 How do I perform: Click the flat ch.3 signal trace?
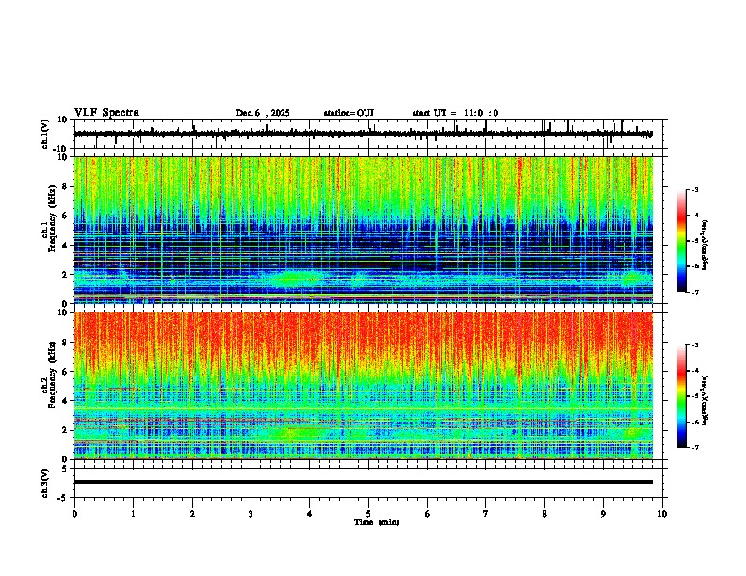tap(364, 482)
